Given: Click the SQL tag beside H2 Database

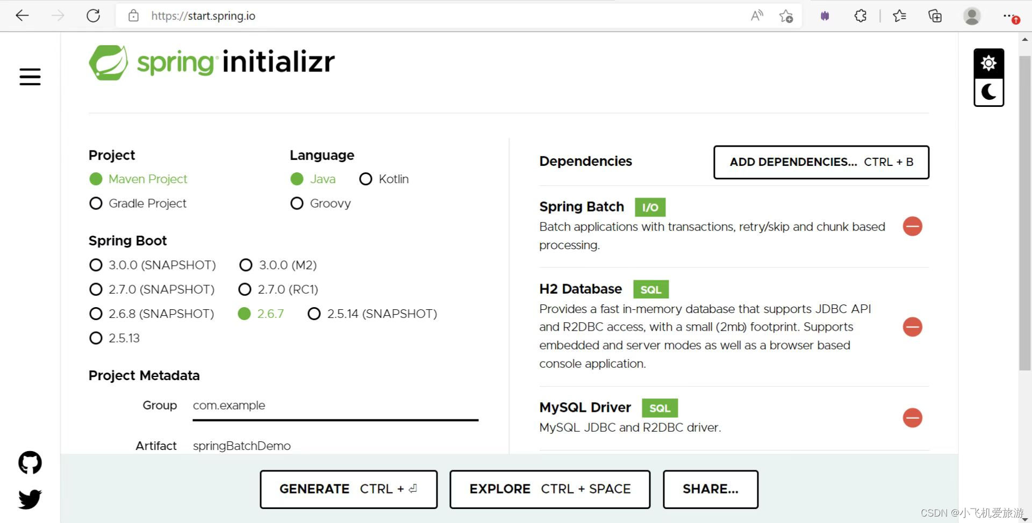Looking at the screenshot, I should 651,289.
